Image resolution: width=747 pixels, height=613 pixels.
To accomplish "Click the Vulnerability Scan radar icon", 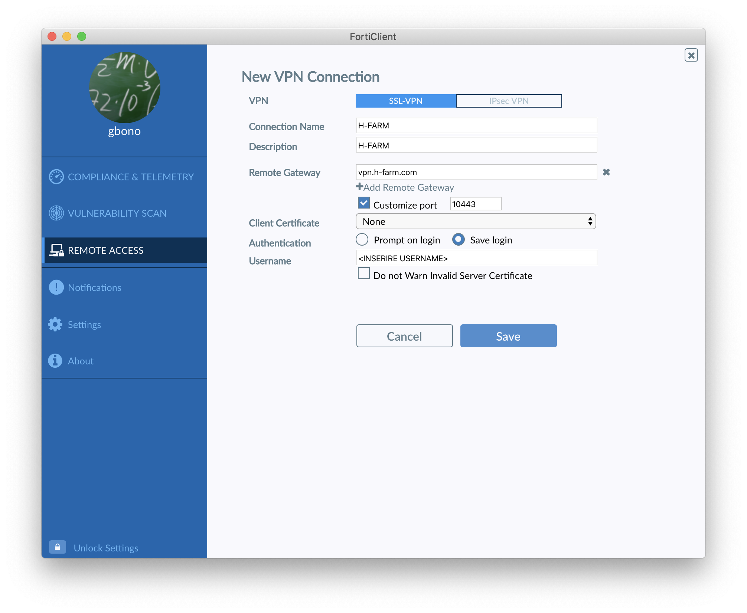I will [x=56, y=213].
